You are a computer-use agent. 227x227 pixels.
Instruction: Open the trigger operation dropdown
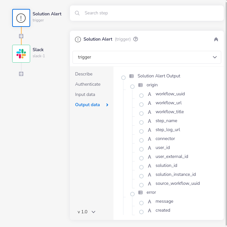[147, 57]
